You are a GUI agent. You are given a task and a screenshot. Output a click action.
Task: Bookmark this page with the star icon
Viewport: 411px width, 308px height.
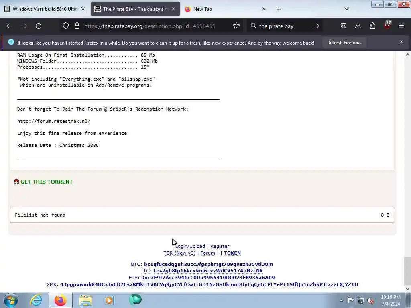236,26
